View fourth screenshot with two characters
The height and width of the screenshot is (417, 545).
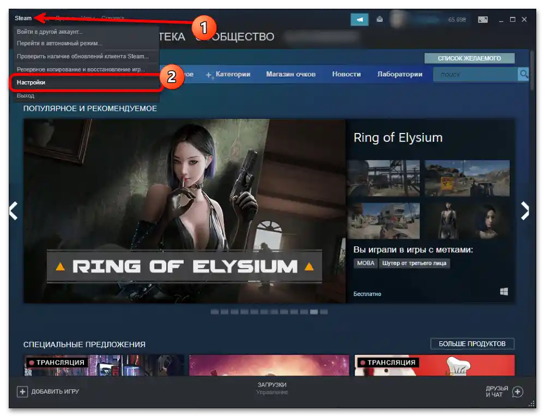[467, 221]
